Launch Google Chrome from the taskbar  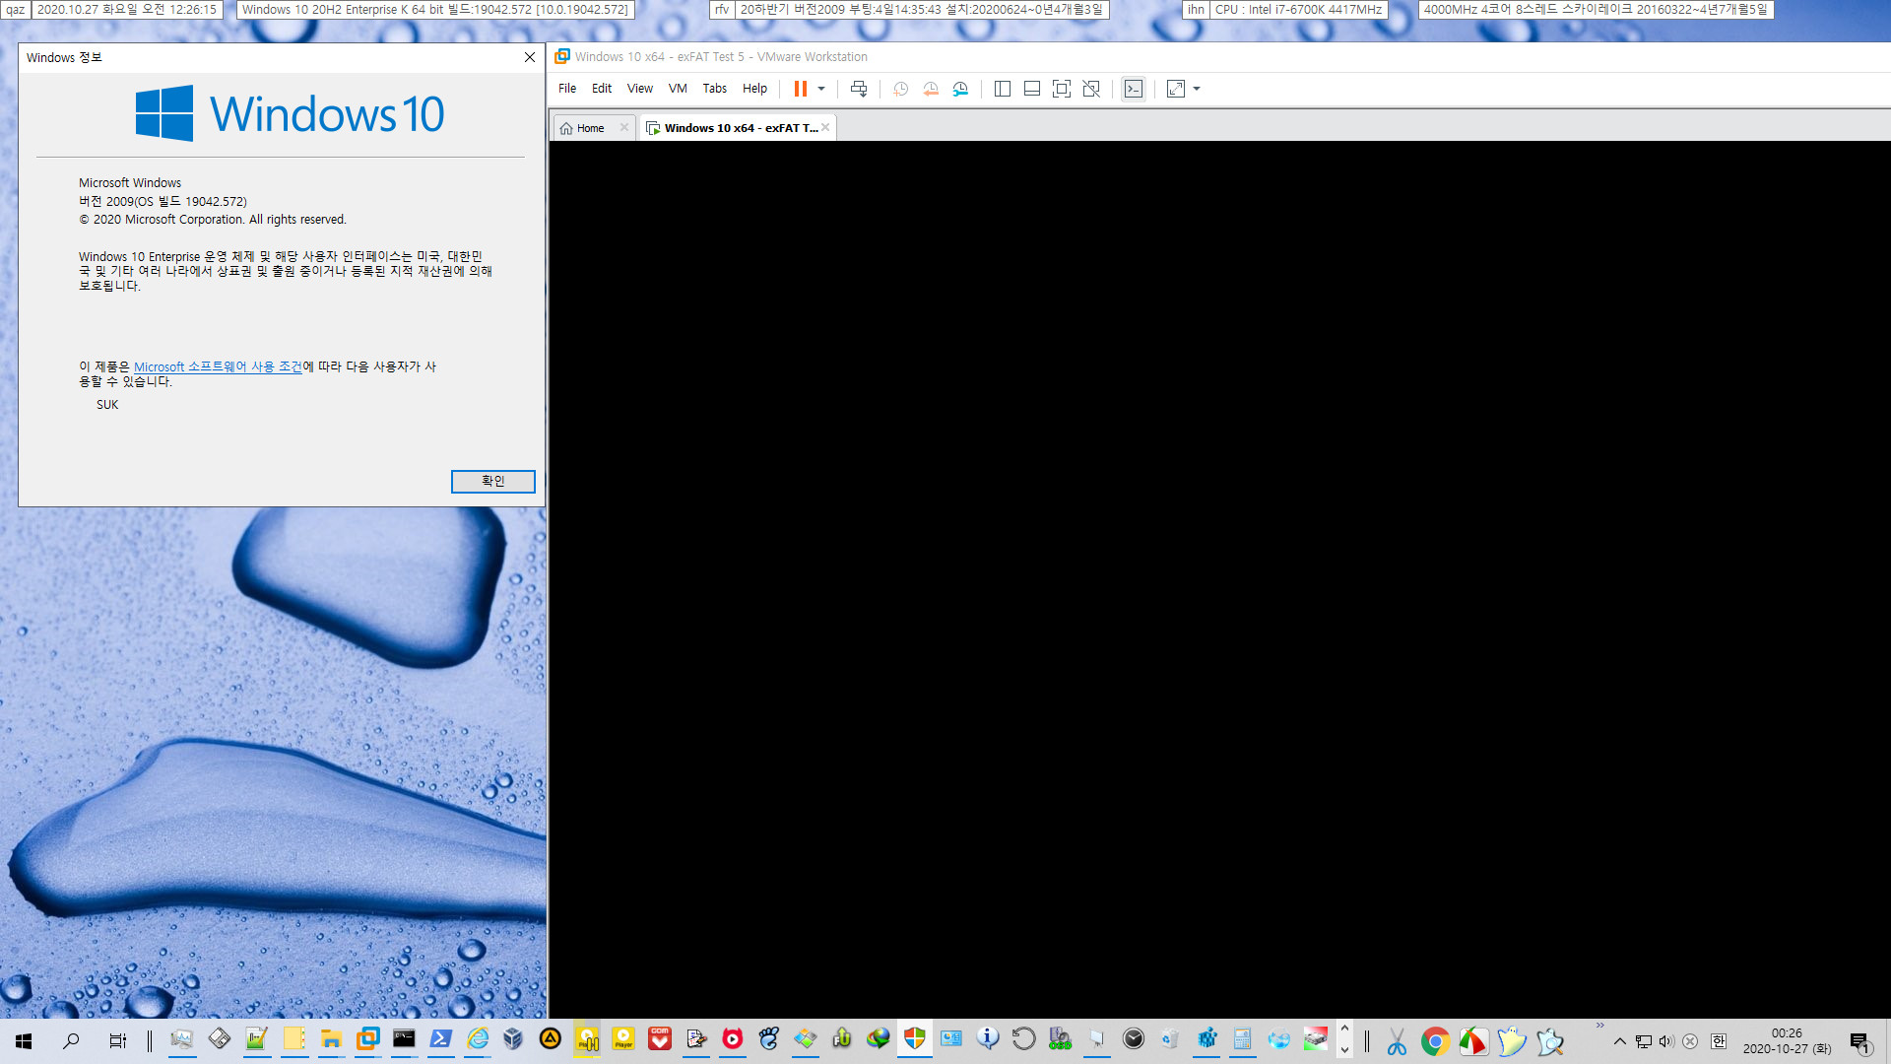click(1435, 1040)
